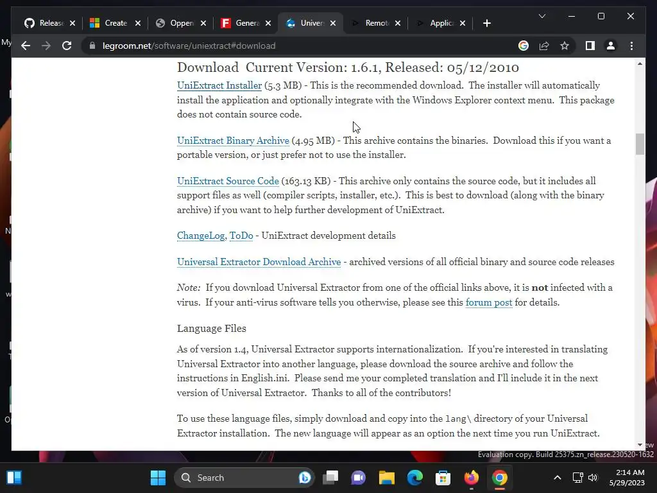Click the address bar URL
This screenshot has height=493, width=657.
(189, 46)
